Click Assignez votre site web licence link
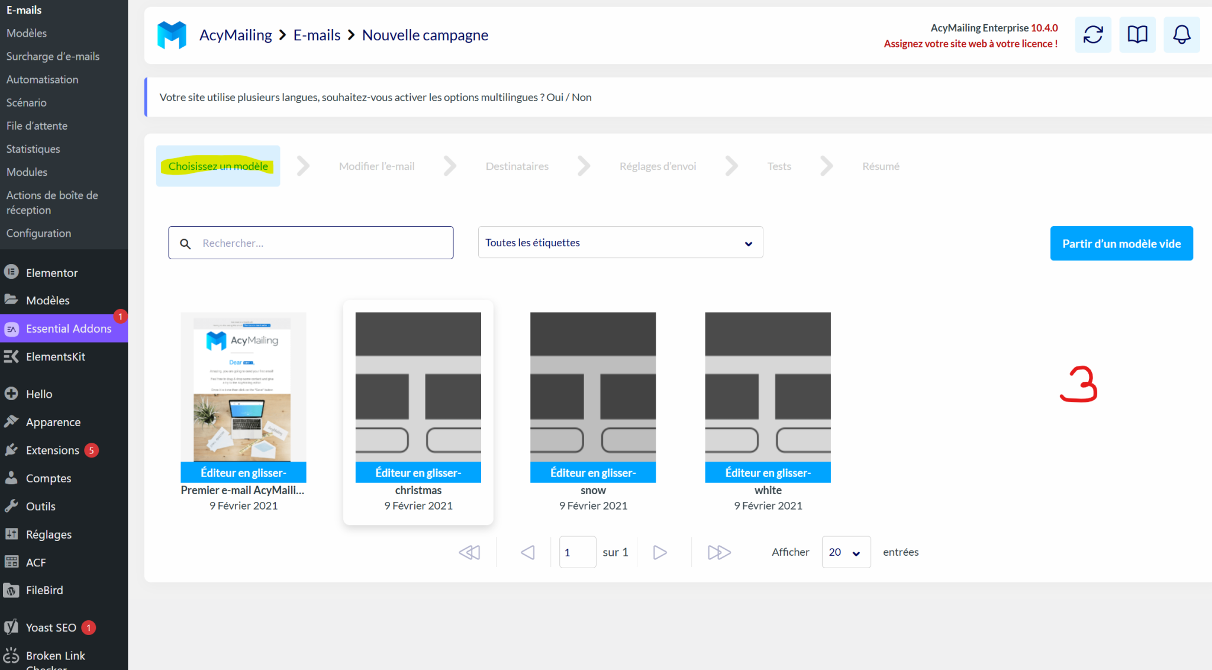 pos(971,44)
